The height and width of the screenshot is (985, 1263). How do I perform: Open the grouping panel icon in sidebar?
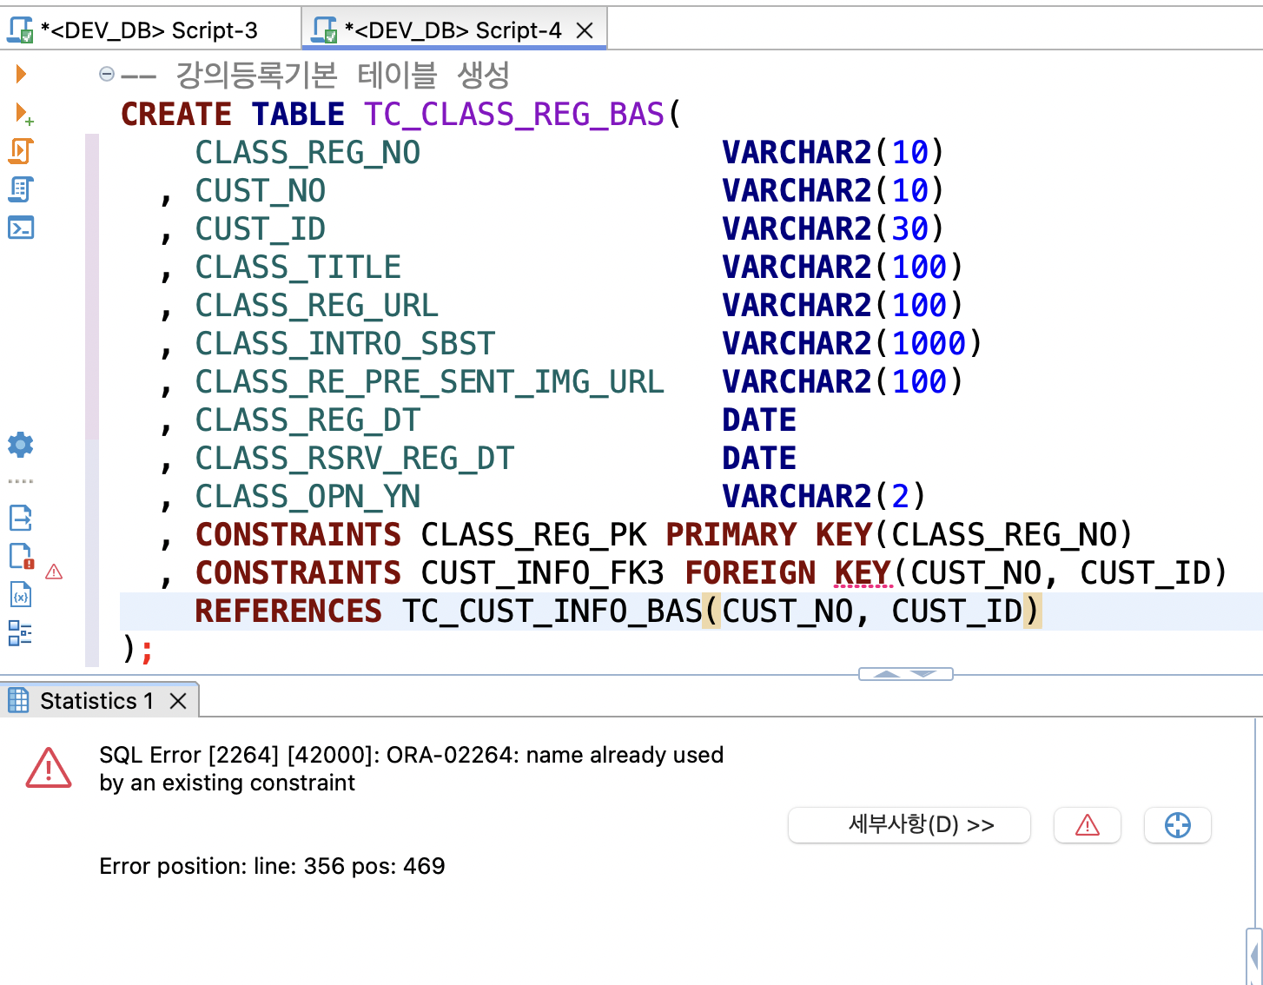pos(21,633)
